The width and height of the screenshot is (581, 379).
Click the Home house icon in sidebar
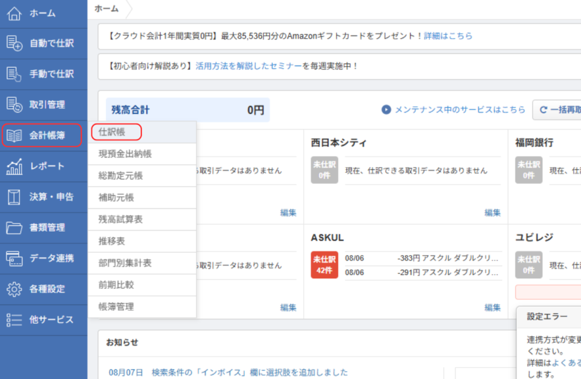(14, 12)
